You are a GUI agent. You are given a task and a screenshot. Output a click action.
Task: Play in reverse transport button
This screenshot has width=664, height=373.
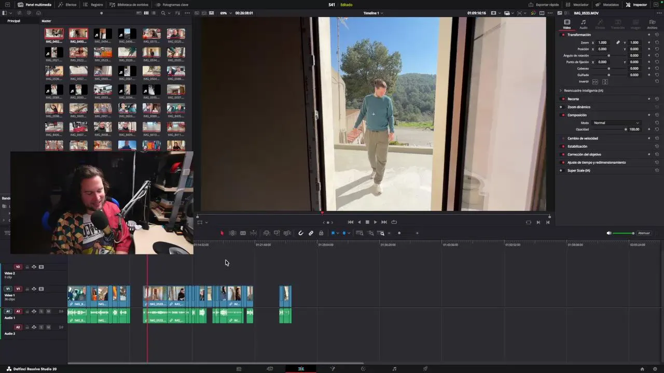point(359,222)
